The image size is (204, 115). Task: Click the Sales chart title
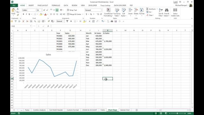(x=48, y=55)
